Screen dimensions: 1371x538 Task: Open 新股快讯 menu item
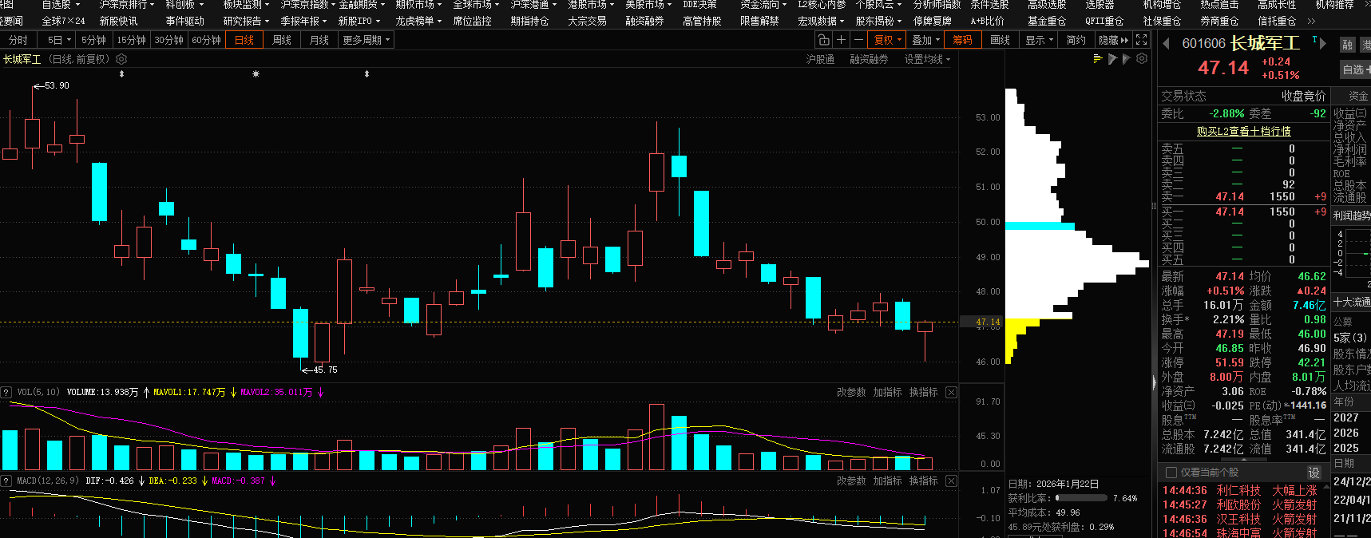[x=118, y=21]
